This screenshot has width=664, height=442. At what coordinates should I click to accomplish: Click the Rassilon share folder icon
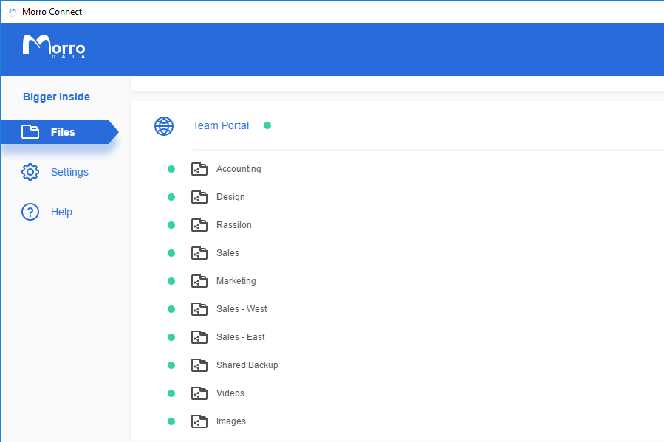pyautogui.click(x=199, y=225)
